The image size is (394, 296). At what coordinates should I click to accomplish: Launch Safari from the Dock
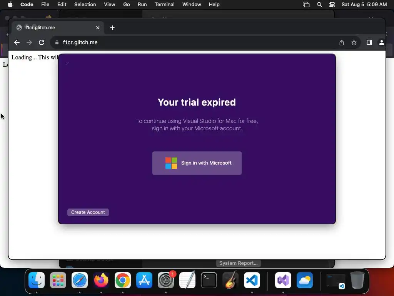(80, 280)
